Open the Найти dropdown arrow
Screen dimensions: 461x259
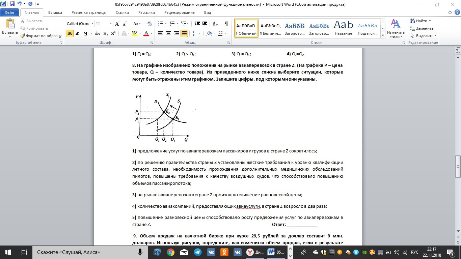click(430, 21)
